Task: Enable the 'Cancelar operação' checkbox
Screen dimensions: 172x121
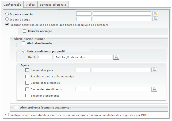Action: click(x=25, y=31)
